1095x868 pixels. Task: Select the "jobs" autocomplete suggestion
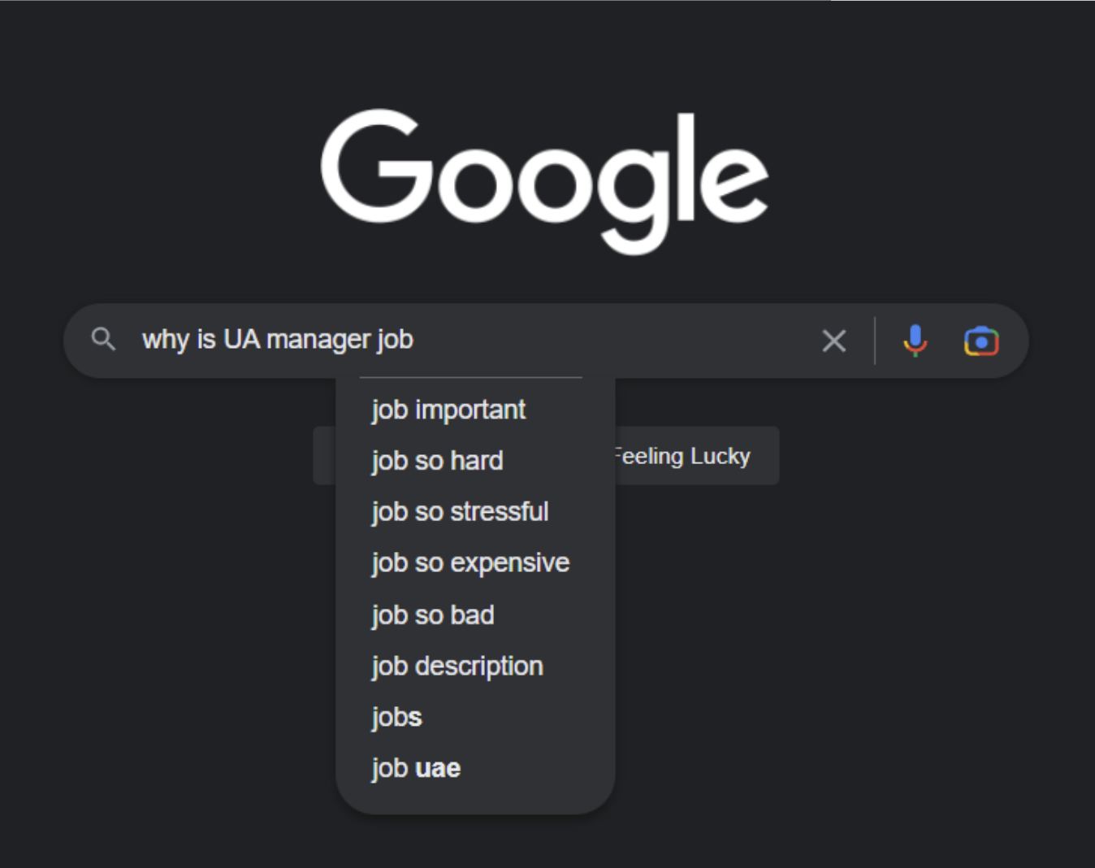pyautogui.click(x=475, y=718)
